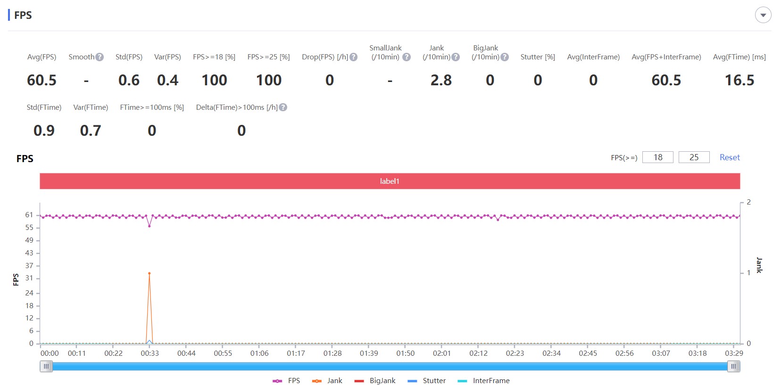Open the help icon beside SmallJank (/10min)

click(x=407, y=57)
